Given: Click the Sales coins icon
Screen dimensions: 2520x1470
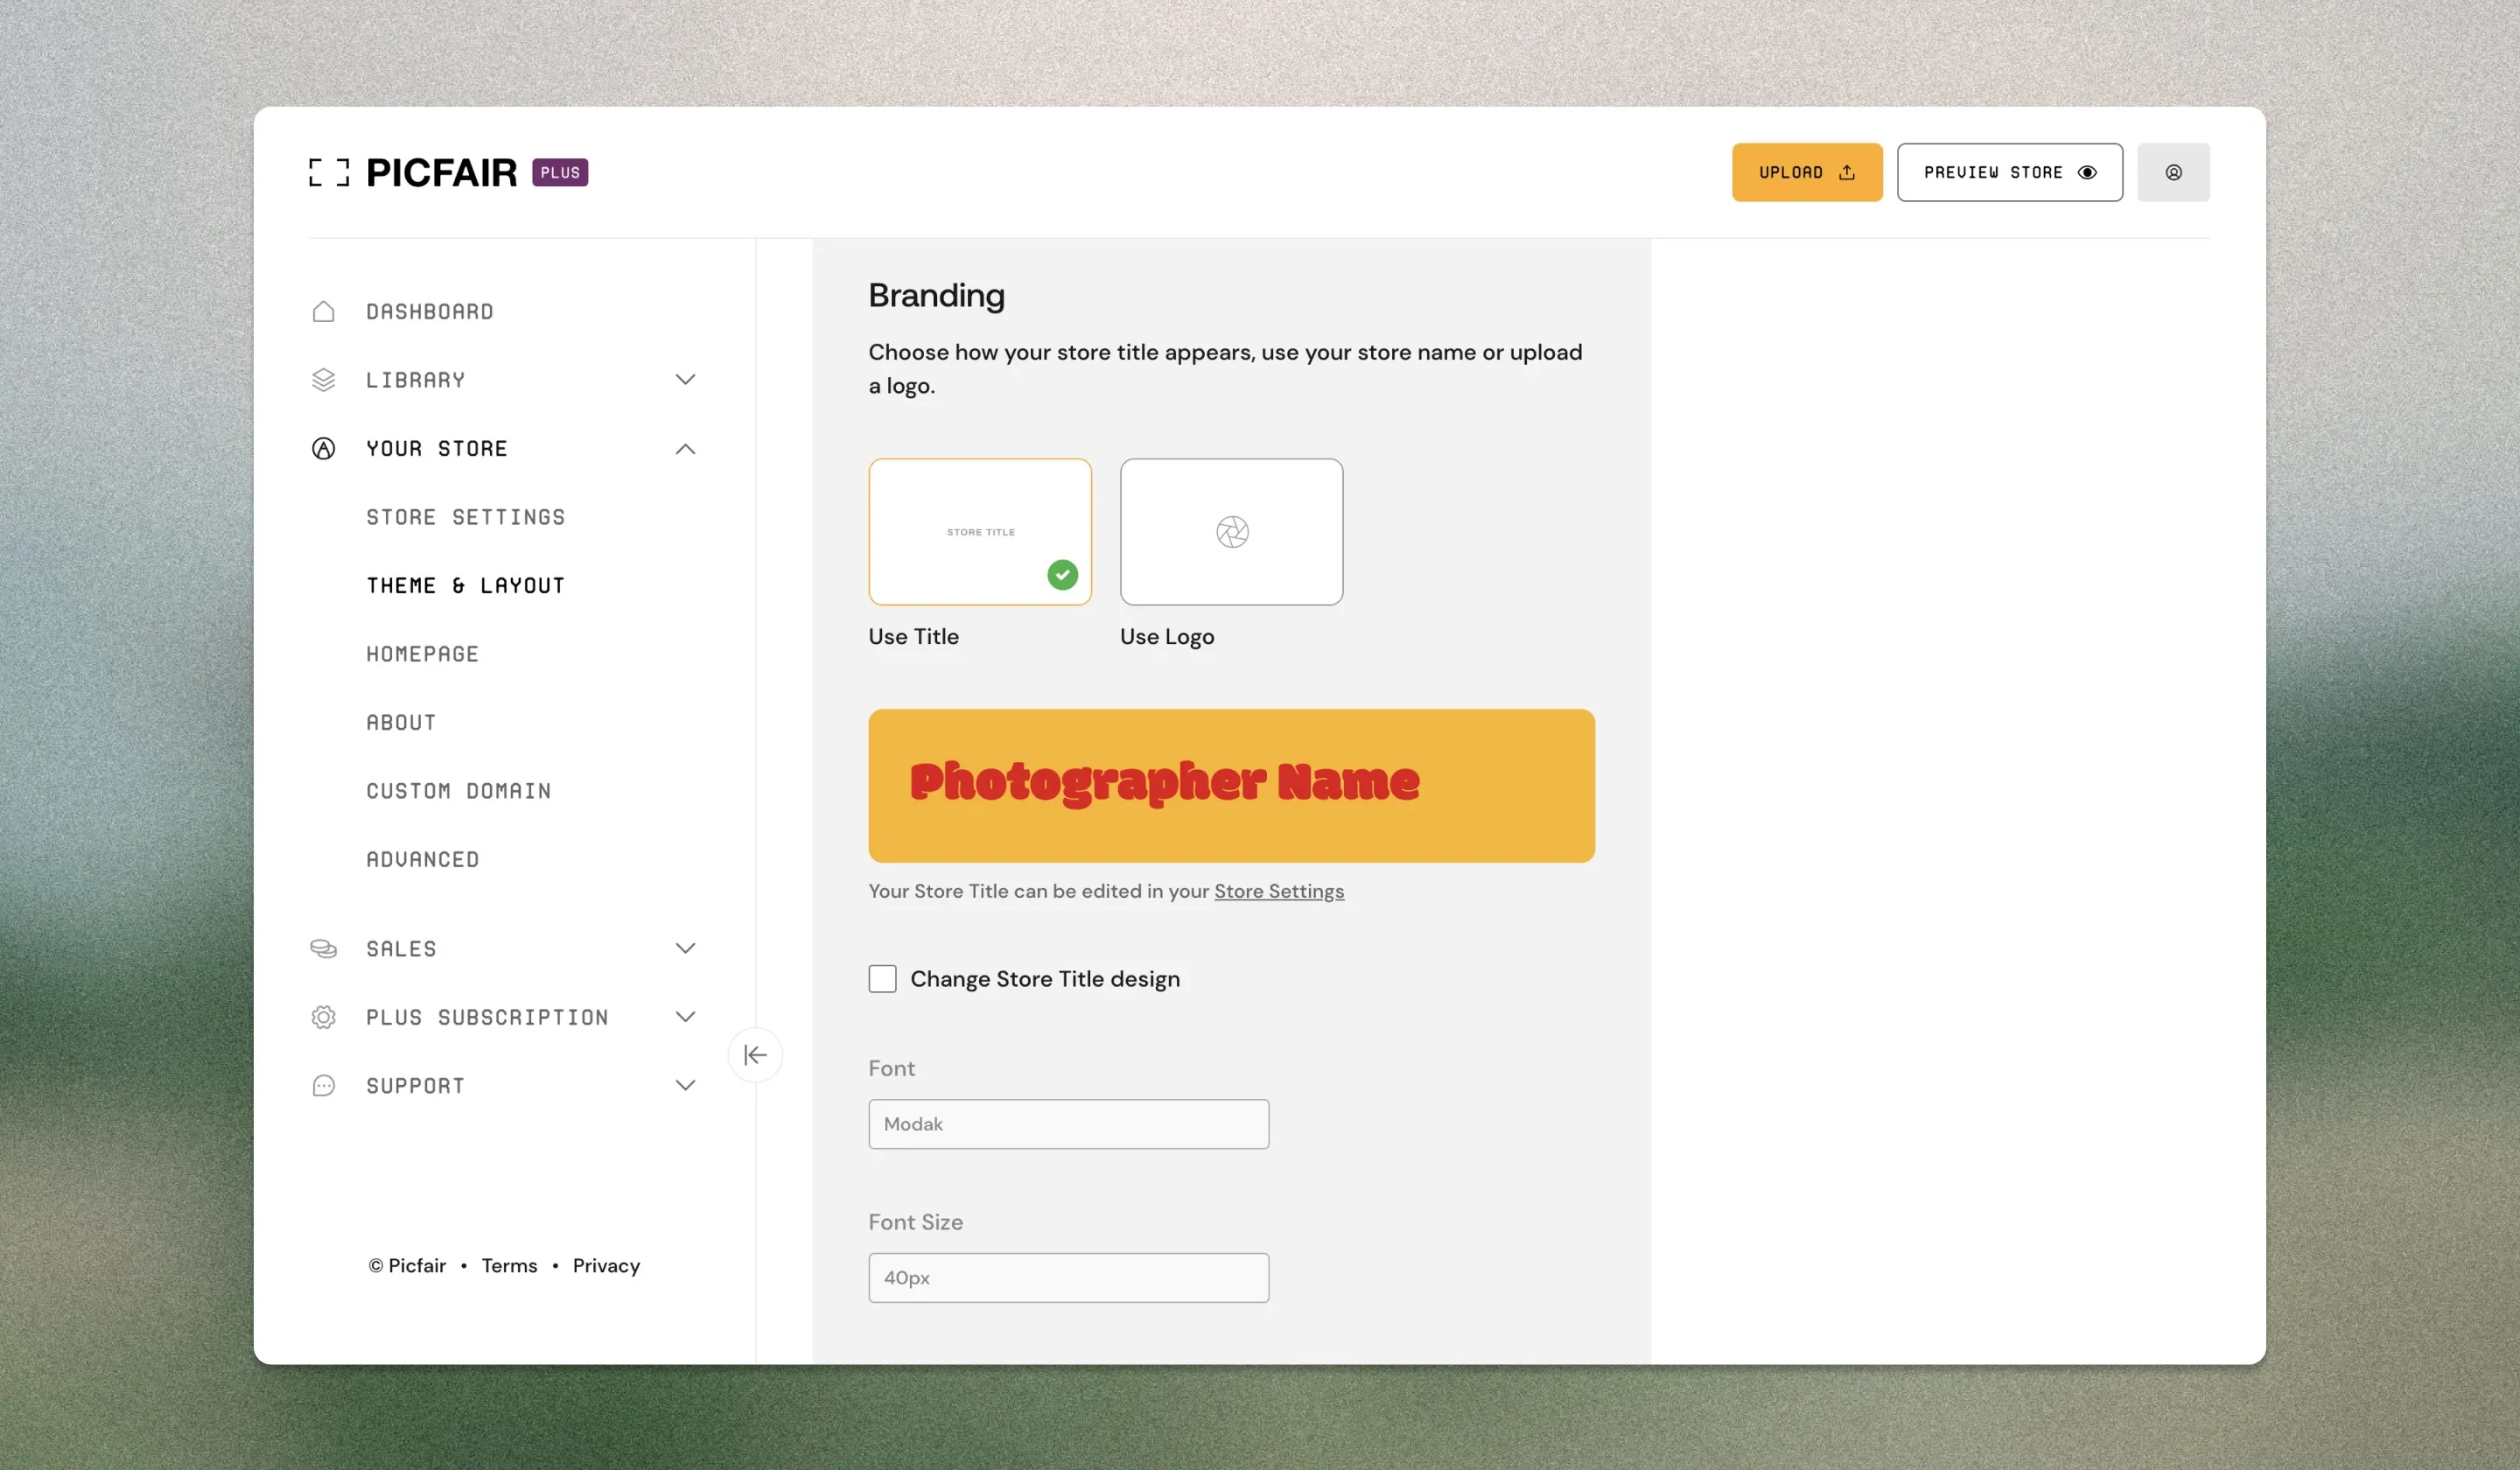Looking at the screenshot, I should (x=323, y=948).
